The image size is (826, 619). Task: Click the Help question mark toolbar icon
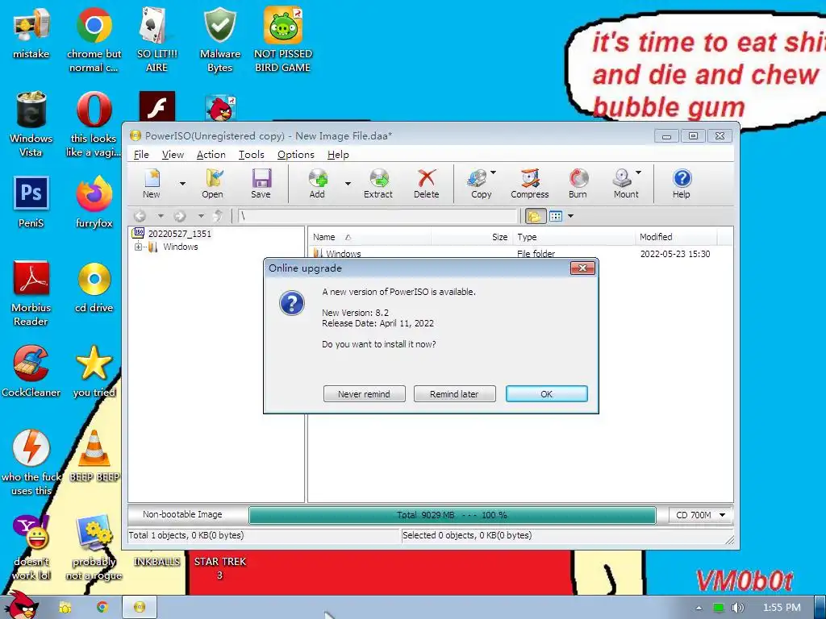tap(681, 183)
